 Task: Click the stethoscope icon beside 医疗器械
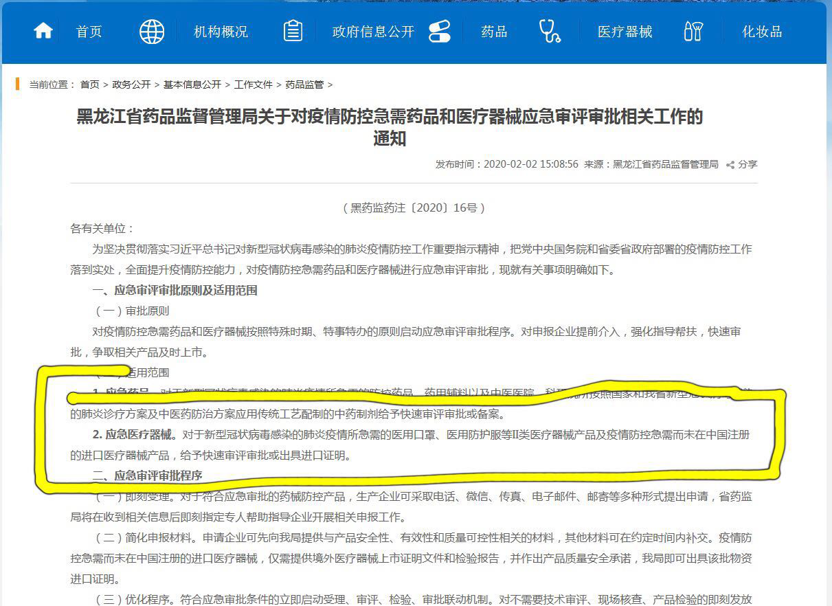pyautogui.click(x=550, y=32)
